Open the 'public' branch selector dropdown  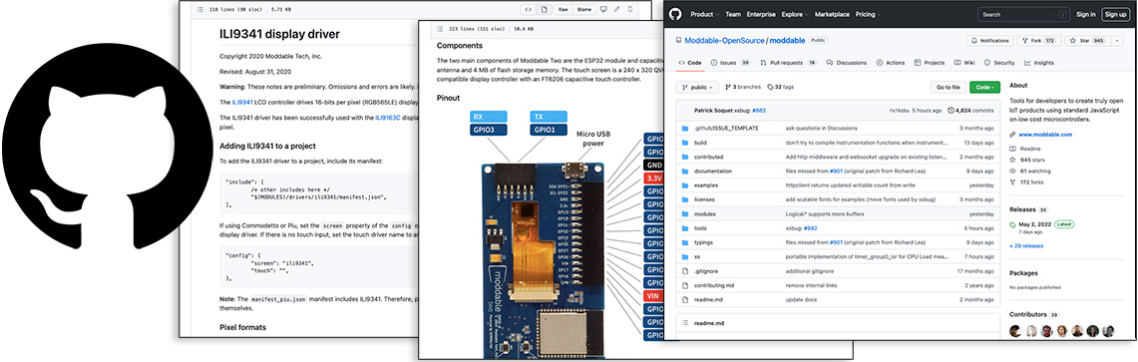[697, 87]
